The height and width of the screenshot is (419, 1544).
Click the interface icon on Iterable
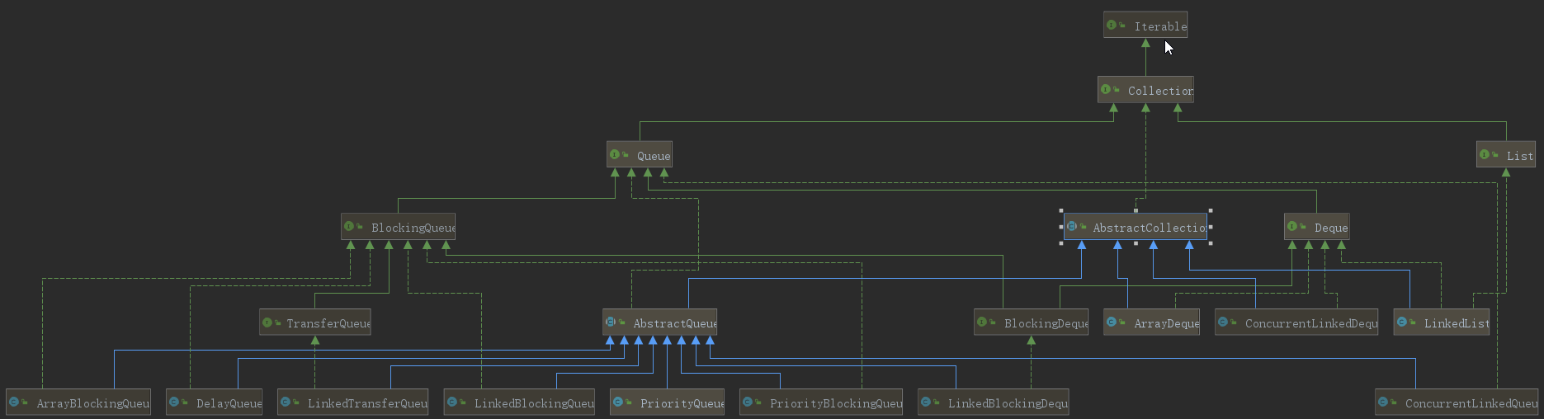click(1112, 26)
